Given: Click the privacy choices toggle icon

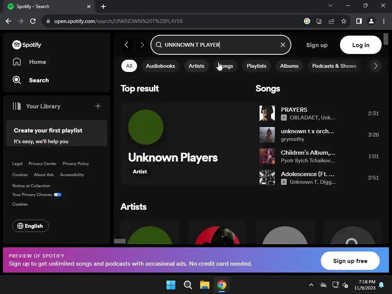Looking at the screenshot, I should (x=57, y=194).
